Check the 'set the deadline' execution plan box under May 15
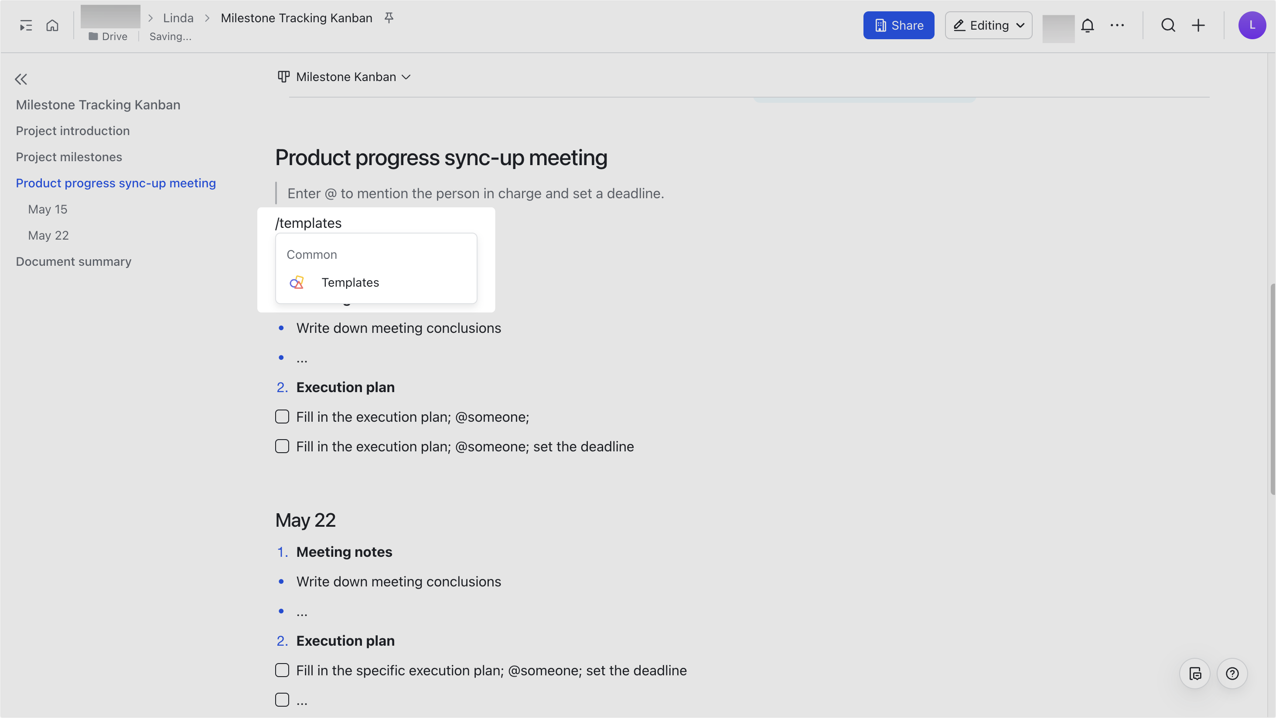Image resolution: width=1276 pixels, height=718 pixels. point(282,446)
